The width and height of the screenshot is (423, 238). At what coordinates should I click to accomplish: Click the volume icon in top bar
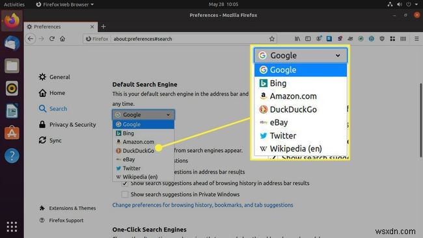[x=400, y=5]
